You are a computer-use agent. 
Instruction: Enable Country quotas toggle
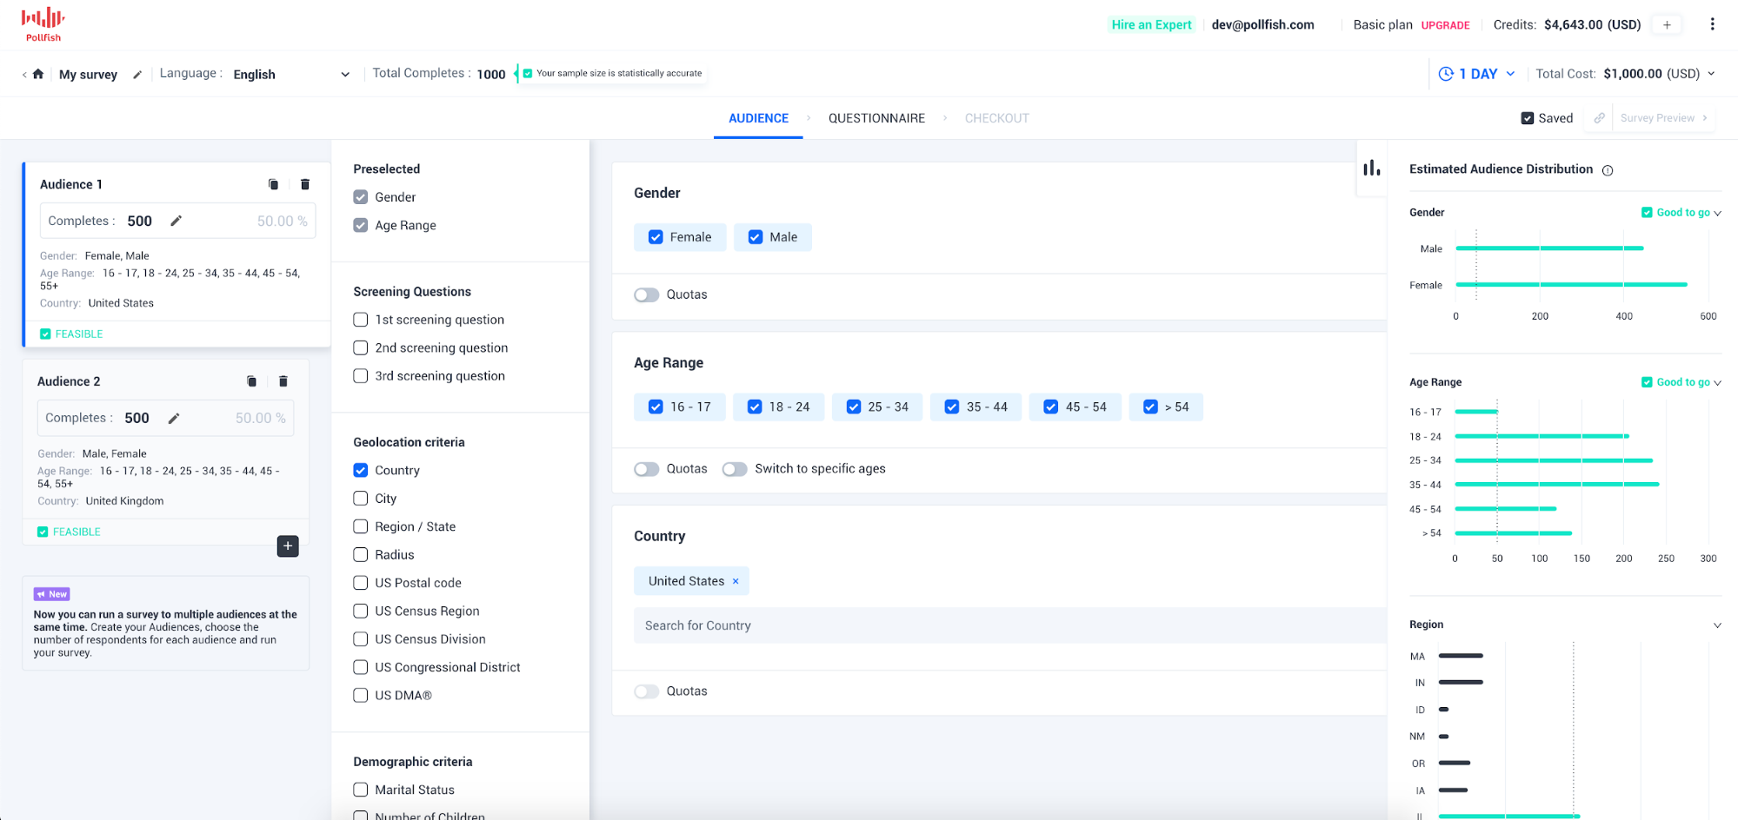coord(646,691)
